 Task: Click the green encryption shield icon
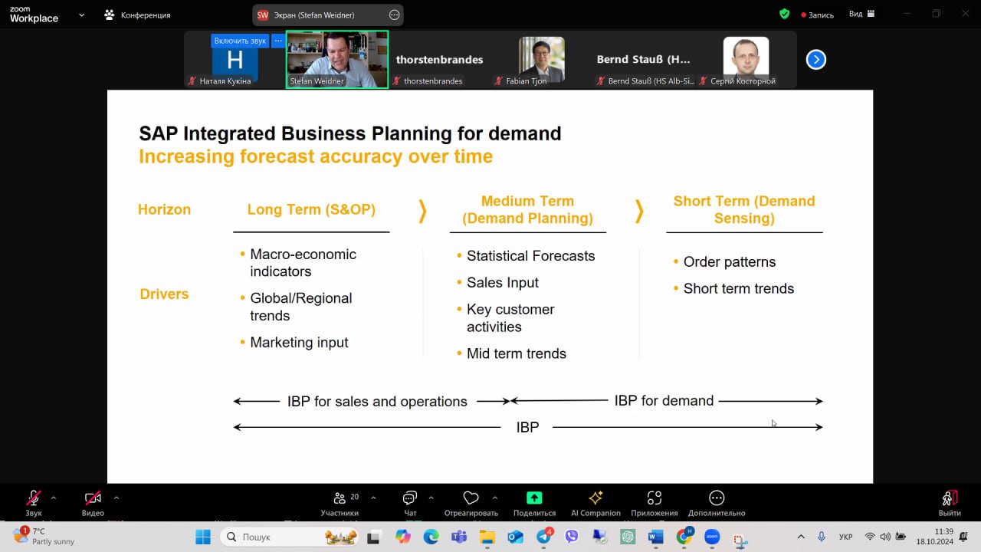pos(784,14)
